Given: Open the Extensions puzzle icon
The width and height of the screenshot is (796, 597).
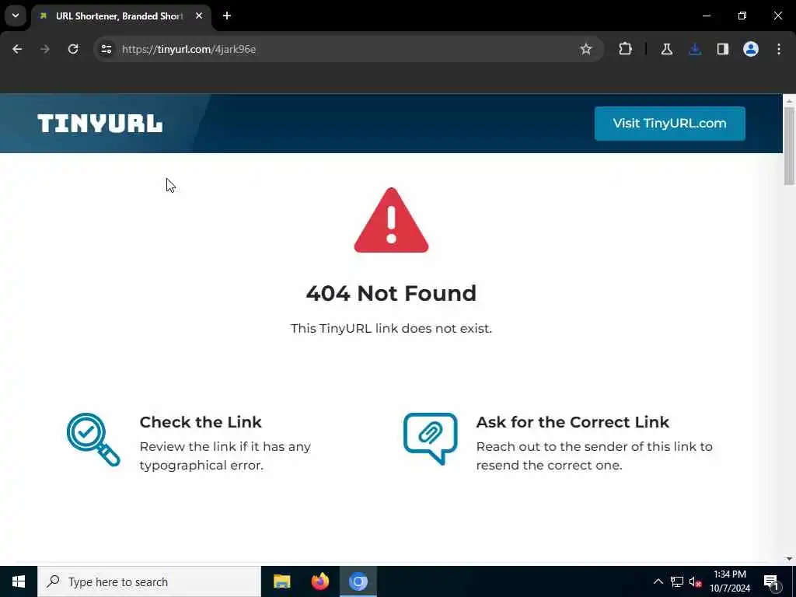Looking at the screenshot, I should pos(626,49).
